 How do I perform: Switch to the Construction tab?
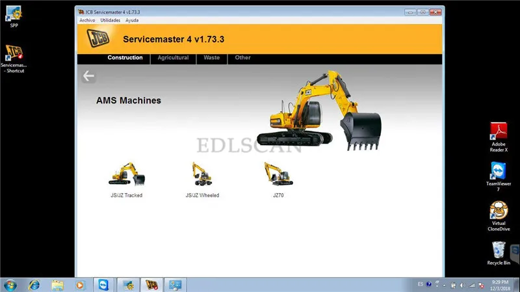125,58
